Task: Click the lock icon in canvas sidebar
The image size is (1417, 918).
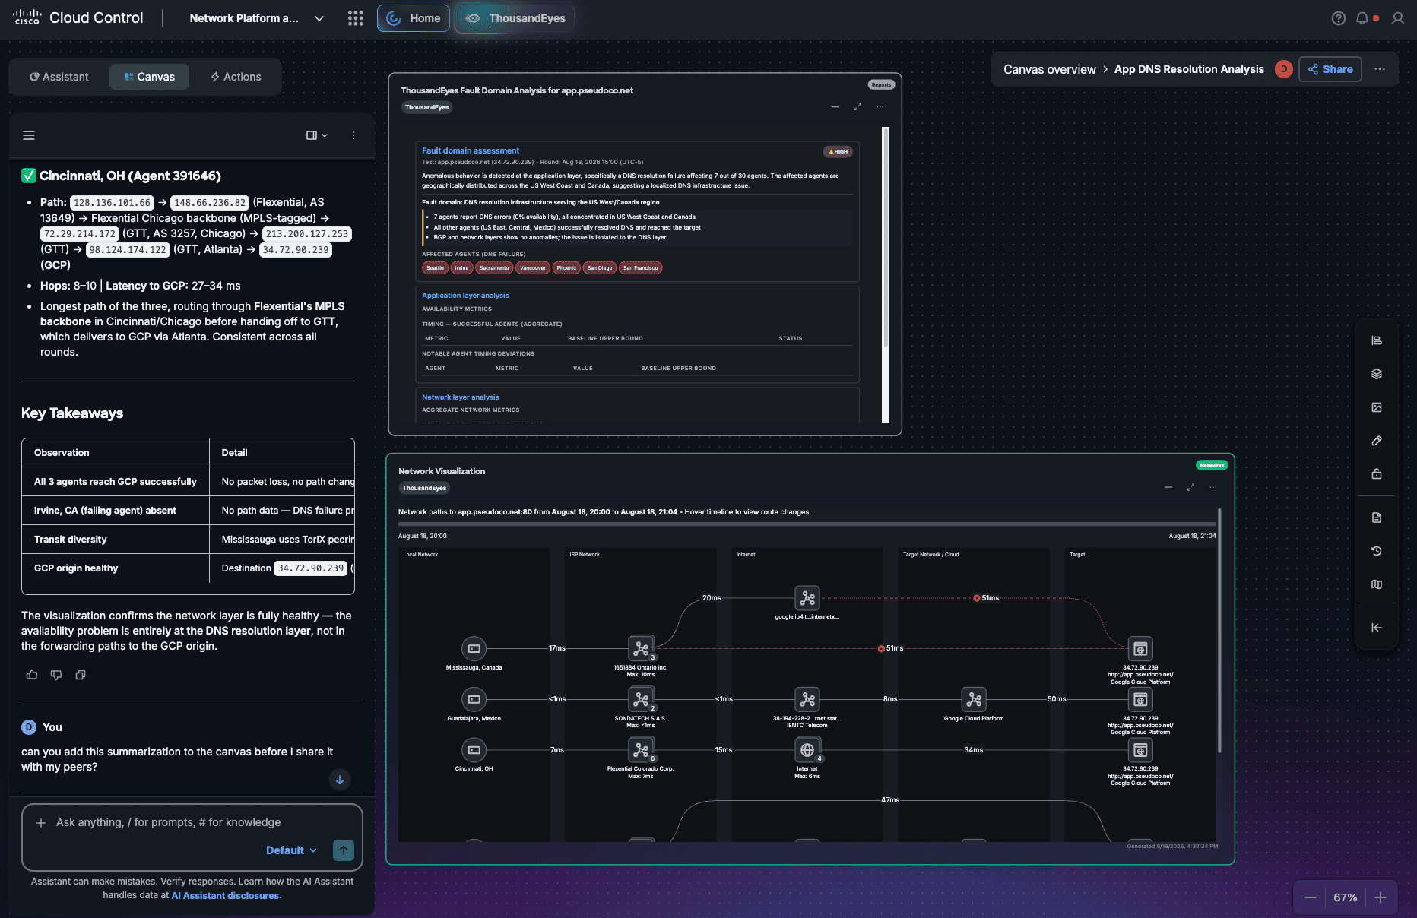Action: pyautogui.click(x=1377, y=474)
